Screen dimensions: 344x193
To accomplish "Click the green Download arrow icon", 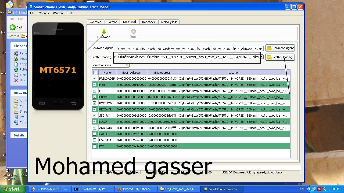I will coord(104,32).
